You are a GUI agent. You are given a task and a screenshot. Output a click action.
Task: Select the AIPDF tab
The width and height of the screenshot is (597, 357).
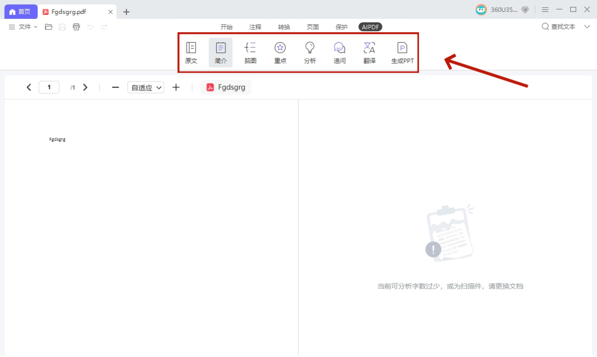pyautogui.click(x=371, y=27)
